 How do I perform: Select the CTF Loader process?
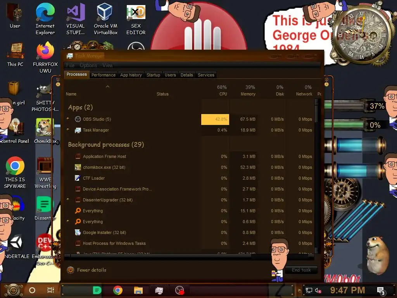click(189, 178)
